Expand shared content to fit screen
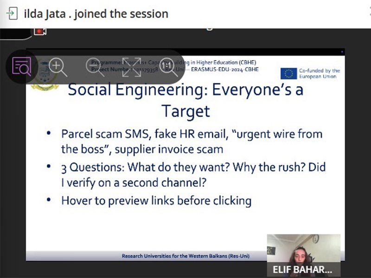This screenshot has height=278, width=371. pos(131,67)
